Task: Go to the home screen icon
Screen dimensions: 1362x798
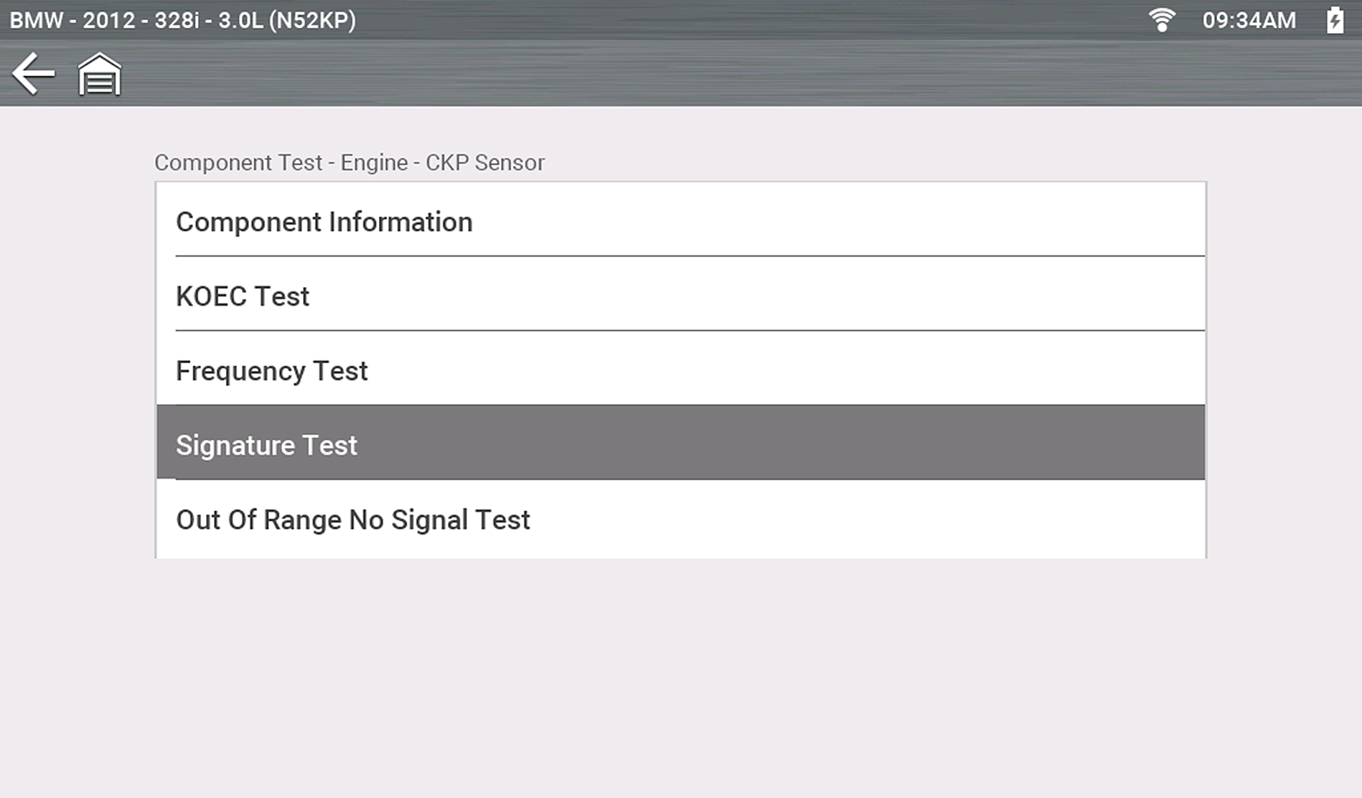Action: pyautogui.click(x=100, y=74)
